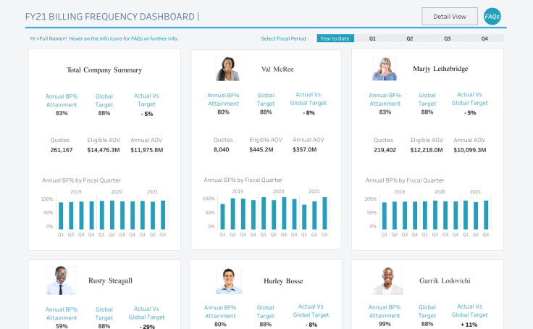Open the FAQs circular icon
The height and width of the screenshot is (329, 533).
(x=492, y=17)
